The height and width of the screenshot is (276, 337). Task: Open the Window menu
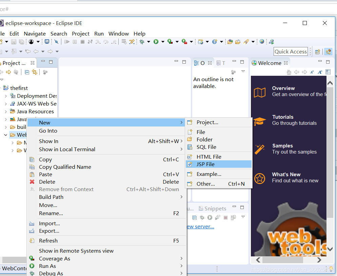[118, 34]
